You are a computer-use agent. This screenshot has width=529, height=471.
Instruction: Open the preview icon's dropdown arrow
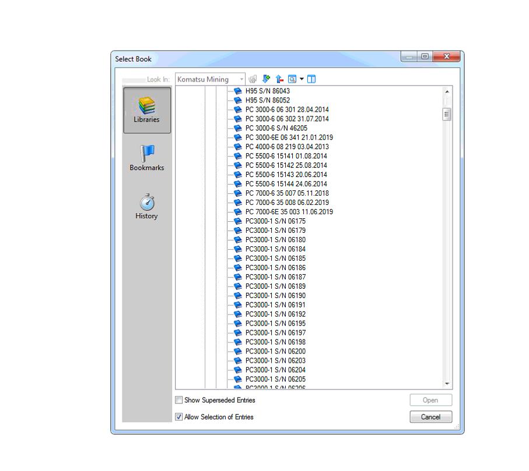[302, 79]
